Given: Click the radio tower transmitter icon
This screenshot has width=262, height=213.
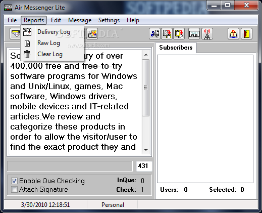Looking at the screenshot, I should 207,34.
